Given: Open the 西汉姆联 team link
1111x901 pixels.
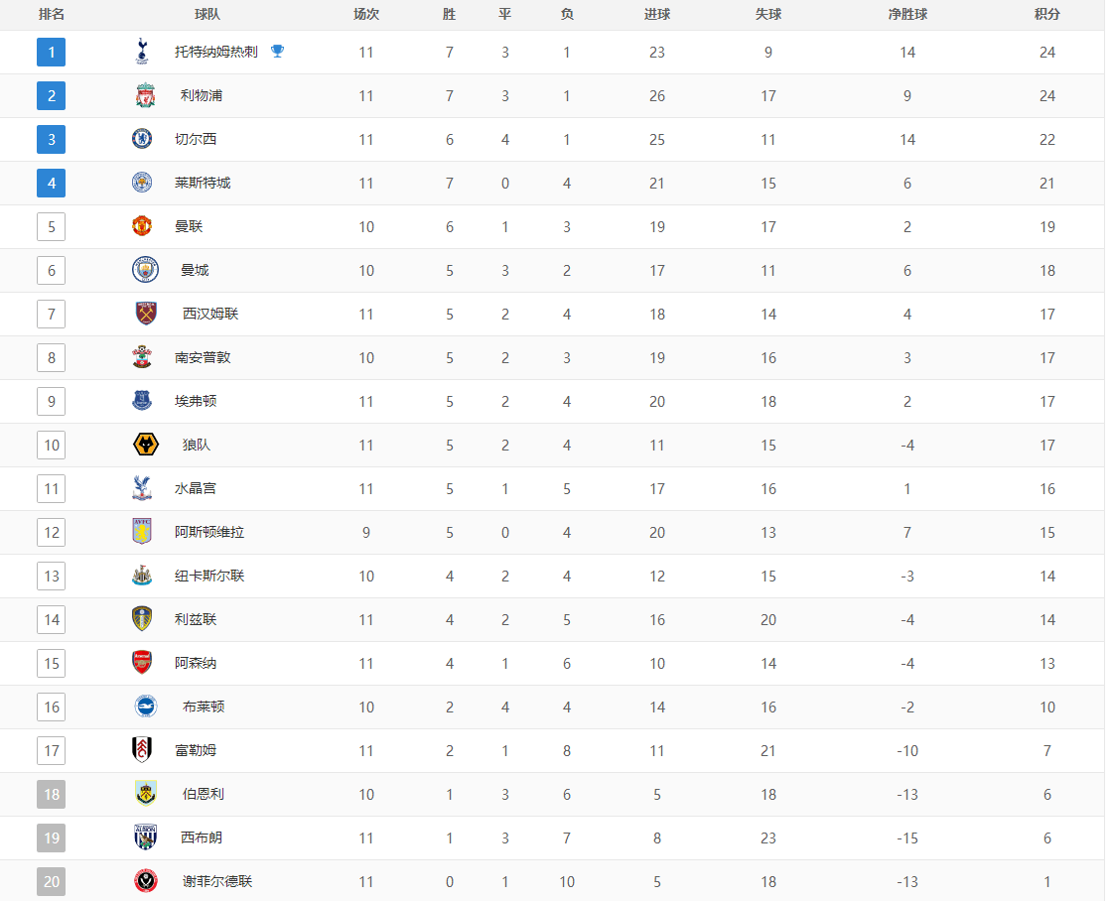Looking at the screenshot, I should (210, 314).
